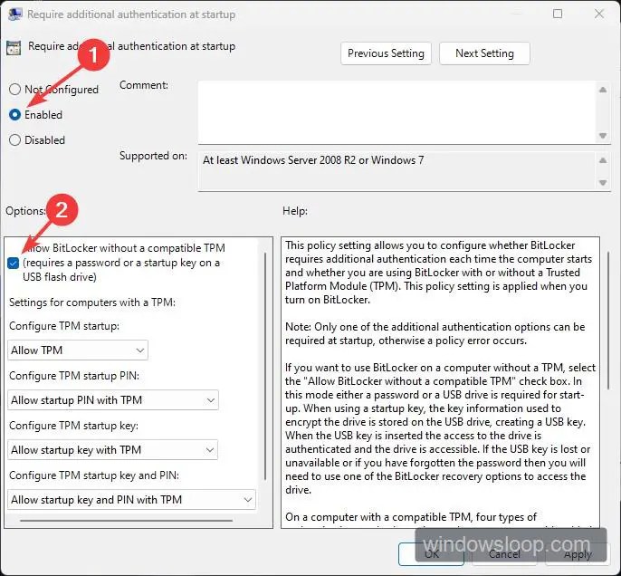Click the 'Configure TPM startup key and PIN:' label

click(94, 475)
